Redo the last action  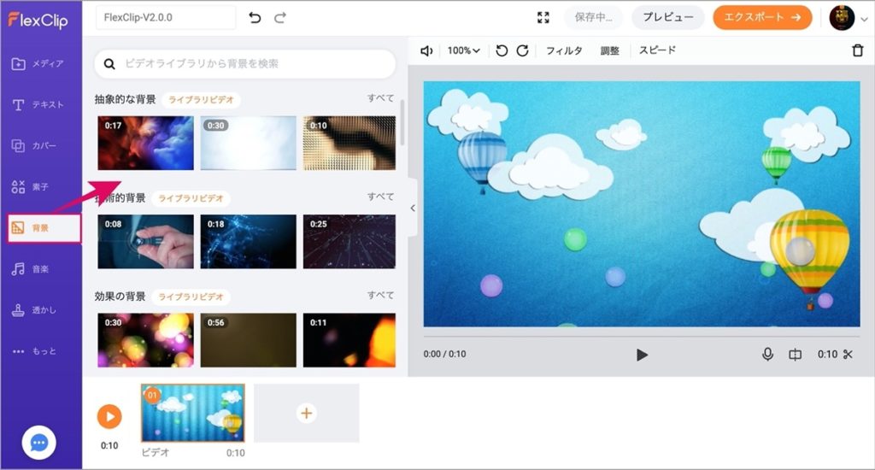click(280, 18)
